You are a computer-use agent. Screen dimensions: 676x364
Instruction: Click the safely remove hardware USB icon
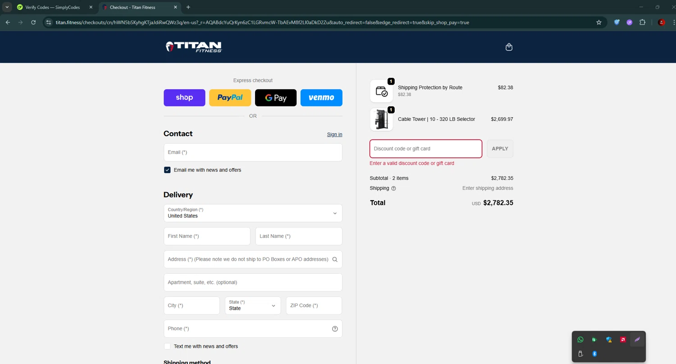tap(580, 354)
